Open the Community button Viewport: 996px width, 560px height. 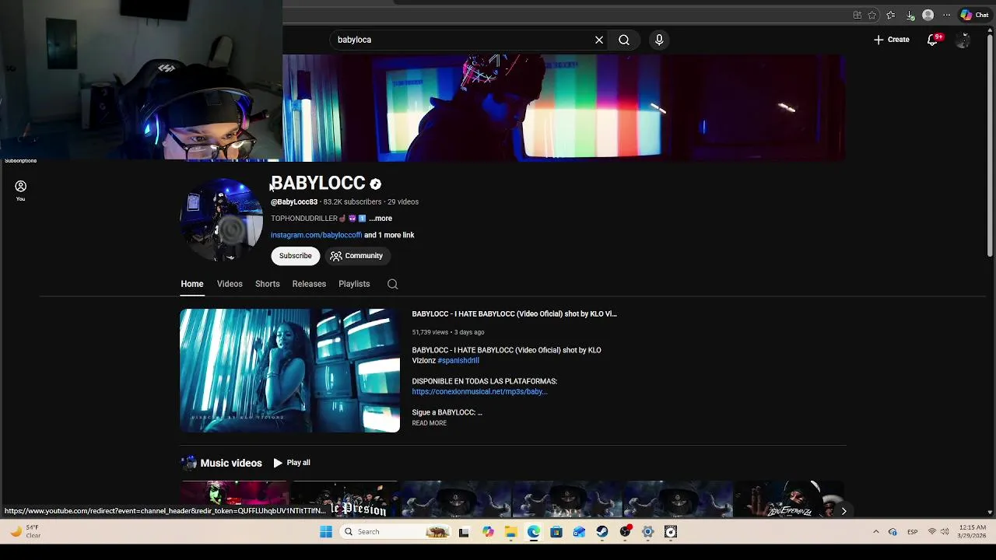tap(356, 256)
